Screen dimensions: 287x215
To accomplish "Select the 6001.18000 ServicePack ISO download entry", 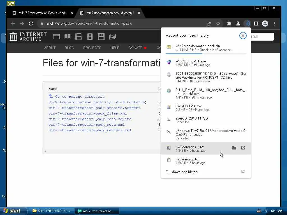I will pyautogui.click(x=206, y=77).
